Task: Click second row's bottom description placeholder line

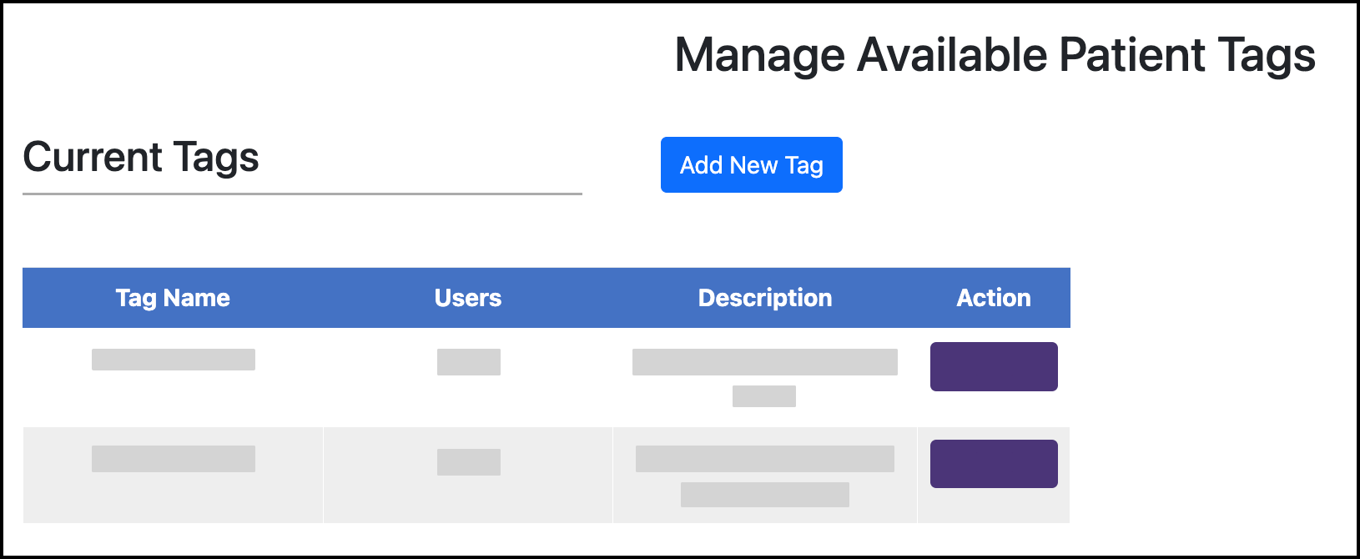Action: (764, 495)
